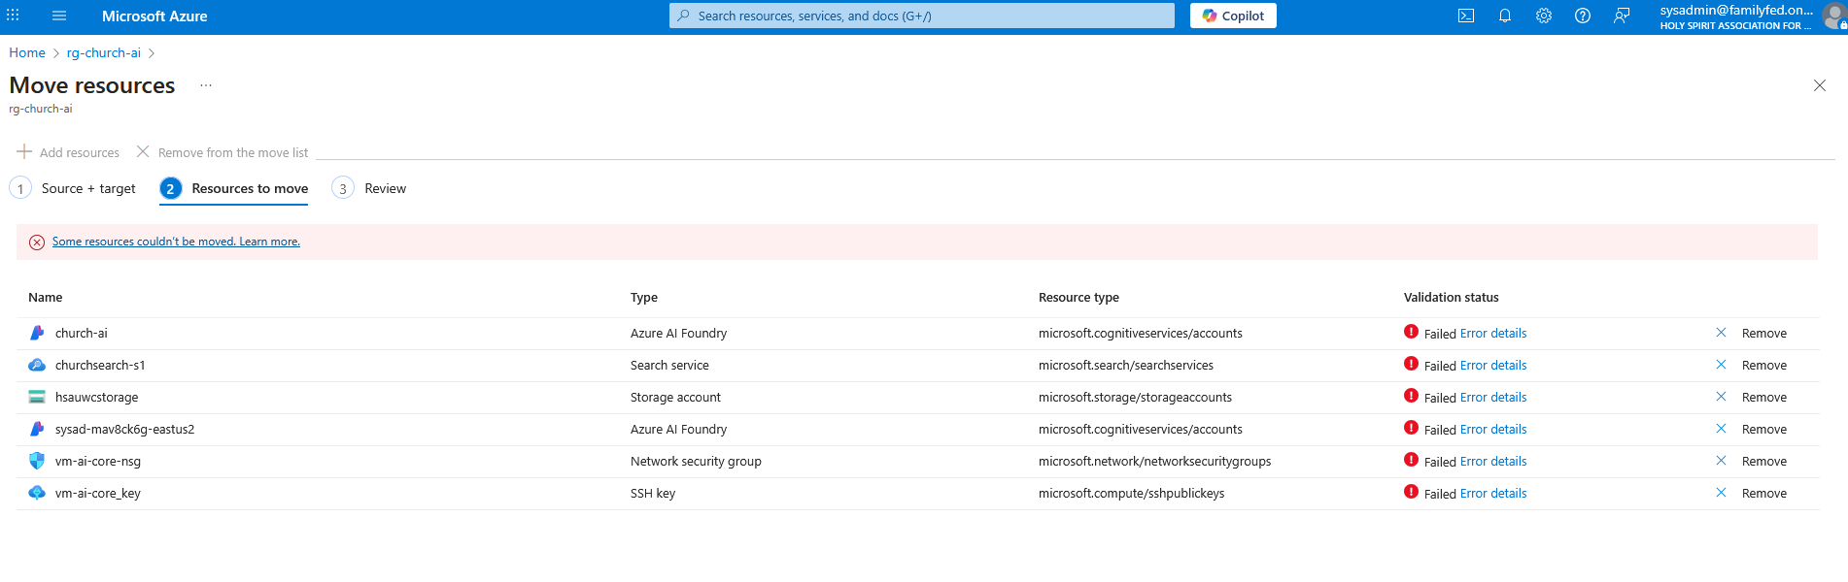Click the red failed icon for vm-ai-core-nsg
The height and width of the screenshot is (582, 1848).
pyautogui.click(x=1411, y=460)
